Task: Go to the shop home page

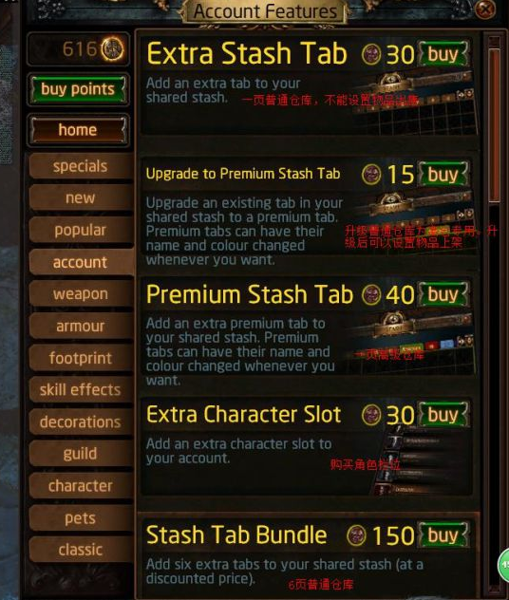Action: pyautogui.click(x=78, y=130)
